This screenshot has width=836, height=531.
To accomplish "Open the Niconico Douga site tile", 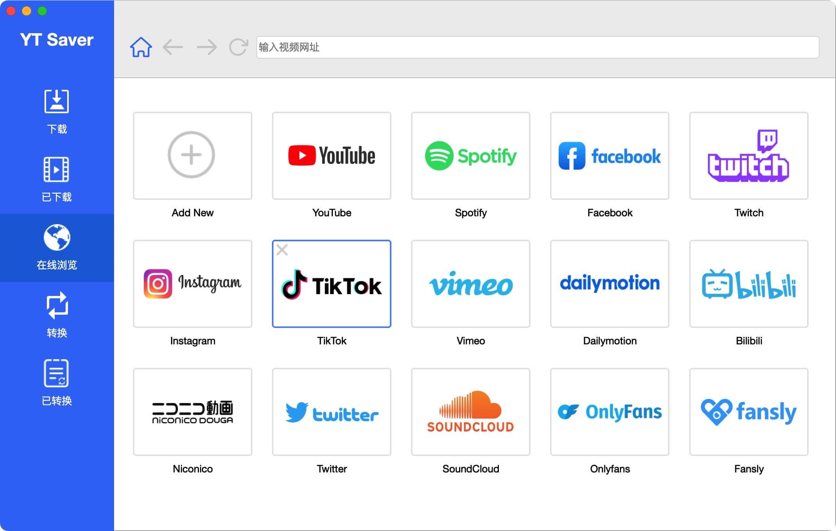I will (x=193, y=412).
